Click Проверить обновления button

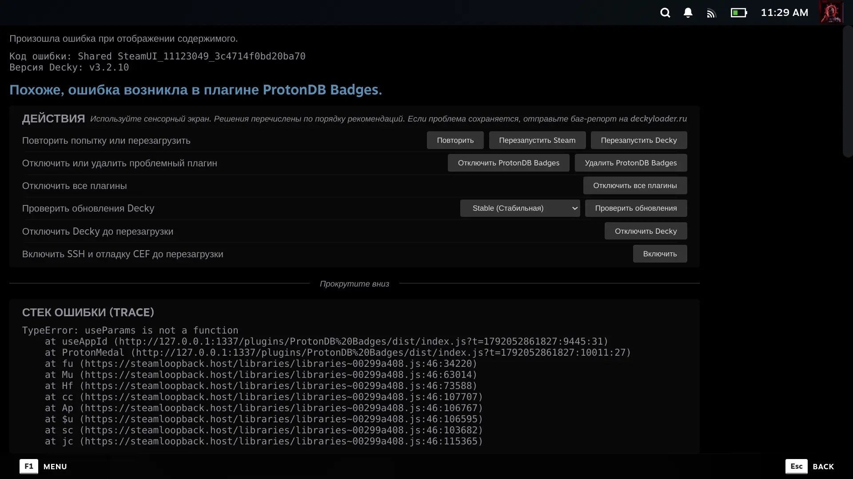coord(636,208)
